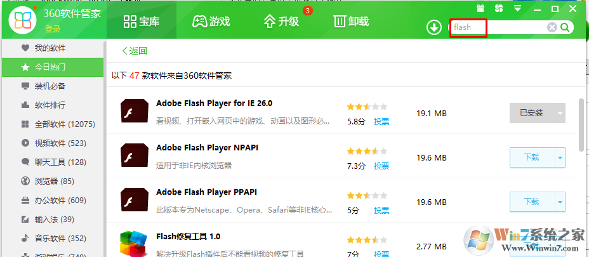This screenshot has width=589, height=257.
Task: Open 浏览器 (85) category
Action: pos(53,181)
